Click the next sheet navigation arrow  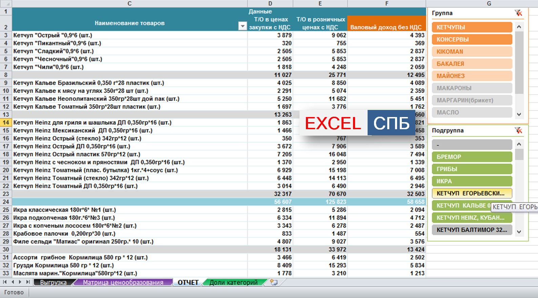tap(20, 282)
